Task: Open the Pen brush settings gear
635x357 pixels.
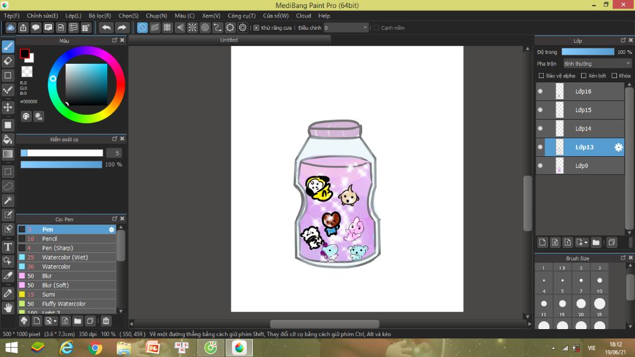Action: point(112,229)
